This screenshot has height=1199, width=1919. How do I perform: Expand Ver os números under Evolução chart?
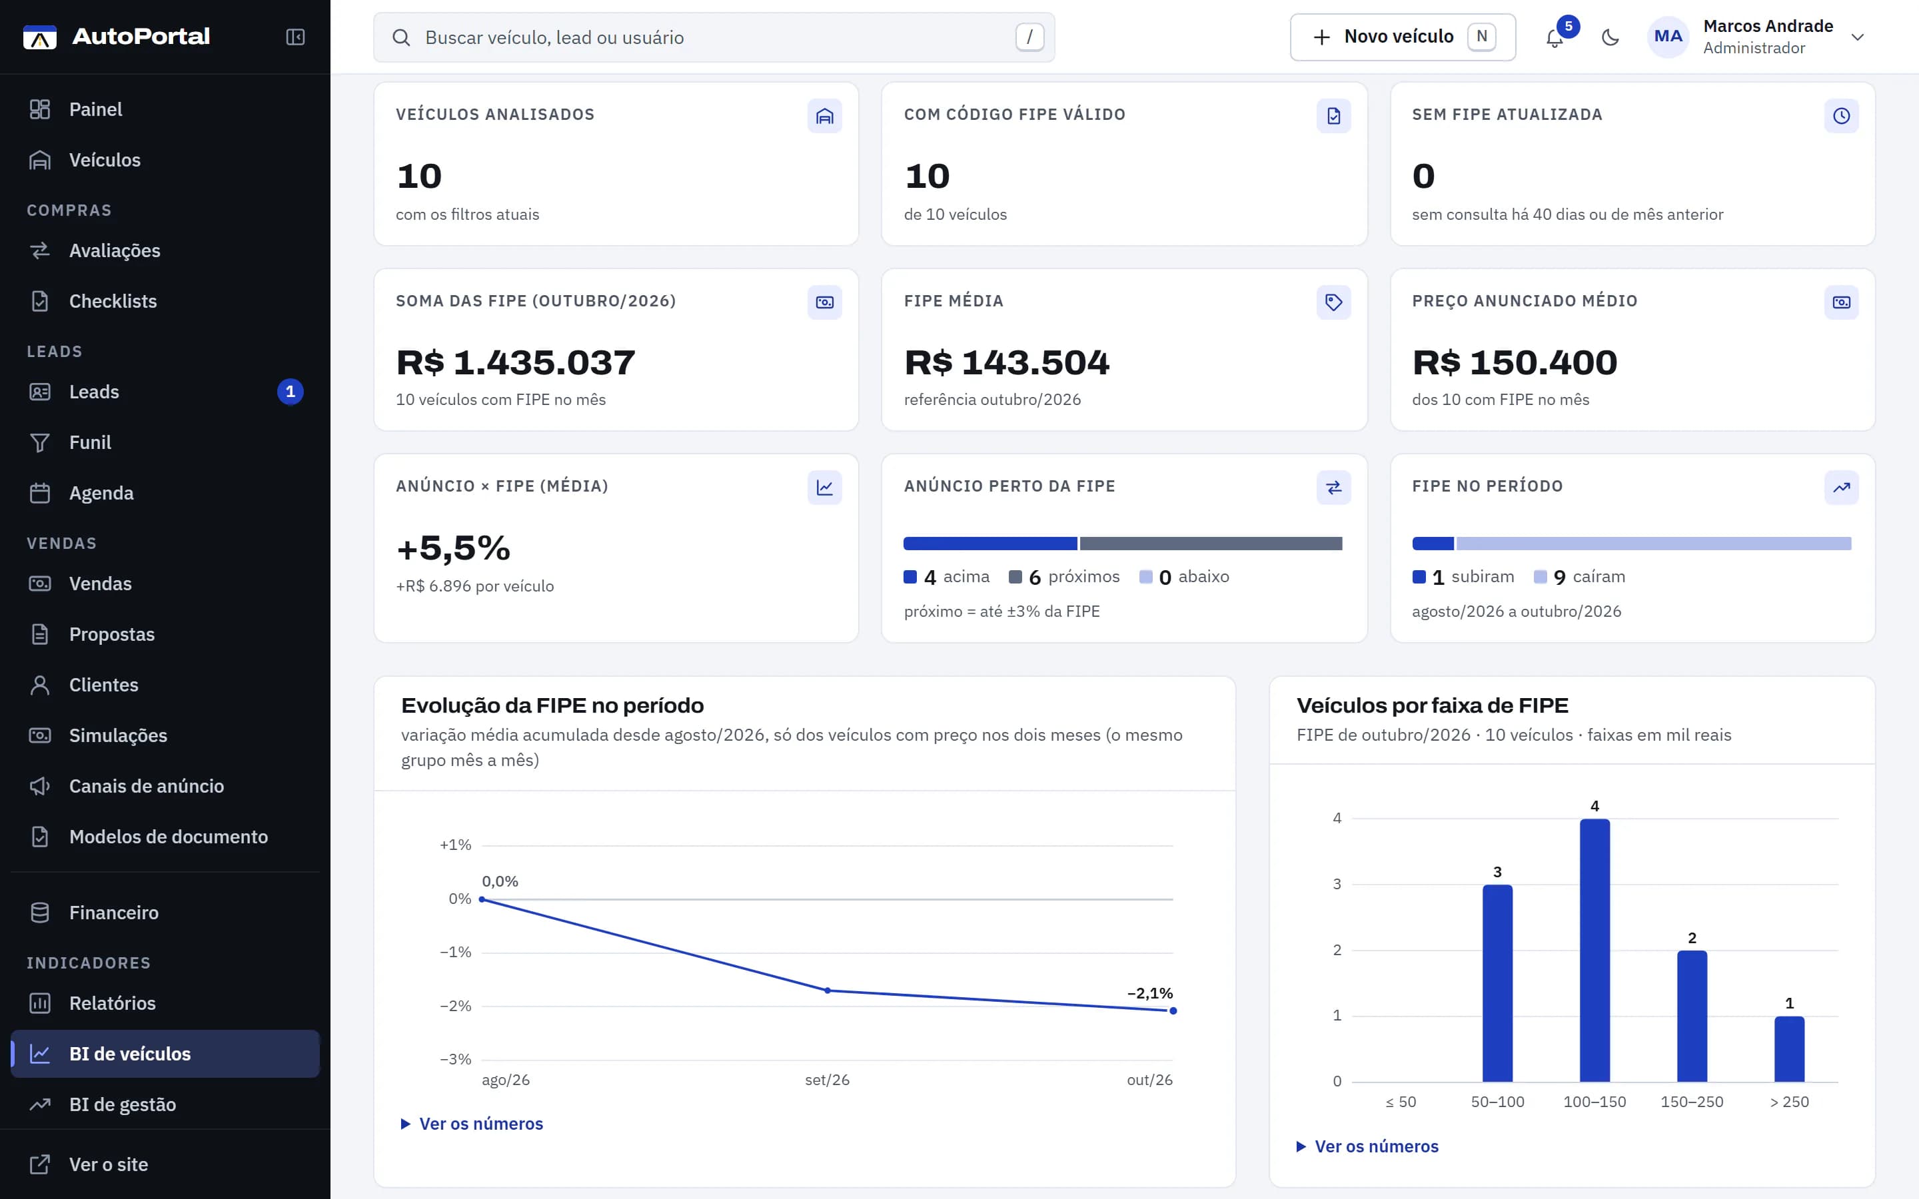click(x=472, y=1124)
